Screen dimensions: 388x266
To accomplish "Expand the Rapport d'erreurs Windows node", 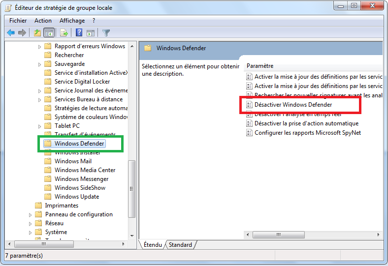I will coord(40,46).
